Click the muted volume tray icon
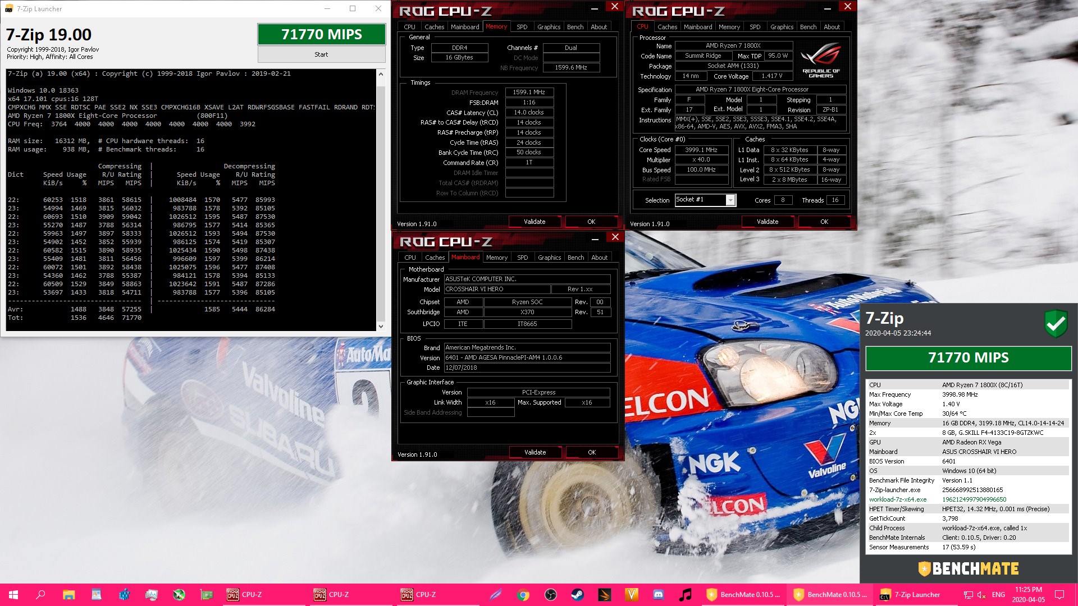This screenshot has height=606, width=1078. 981,595
